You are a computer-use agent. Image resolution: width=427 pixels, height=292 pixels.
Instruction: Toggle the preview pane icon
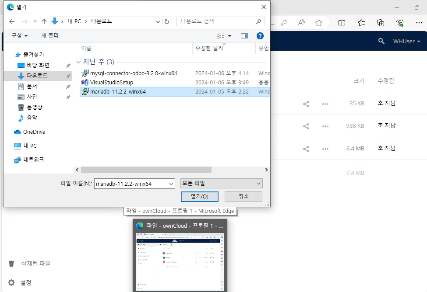[x=244, y=35]
